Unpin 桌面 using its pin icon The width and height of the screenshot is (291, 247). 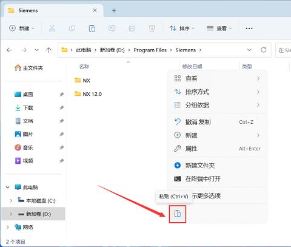click(62, 95)
